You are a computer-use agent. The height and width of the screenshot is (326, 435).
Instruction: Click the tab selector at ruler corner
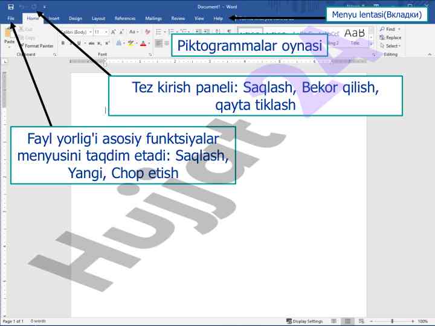click(x=5, y=61)
